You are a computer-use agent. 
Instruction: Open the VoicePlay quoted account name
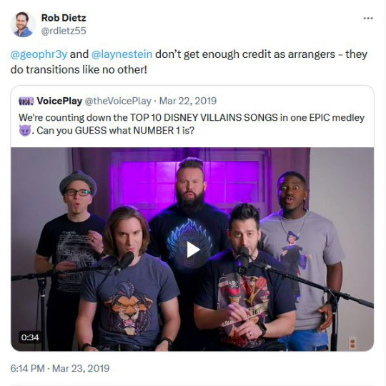[x=59, y=101]
